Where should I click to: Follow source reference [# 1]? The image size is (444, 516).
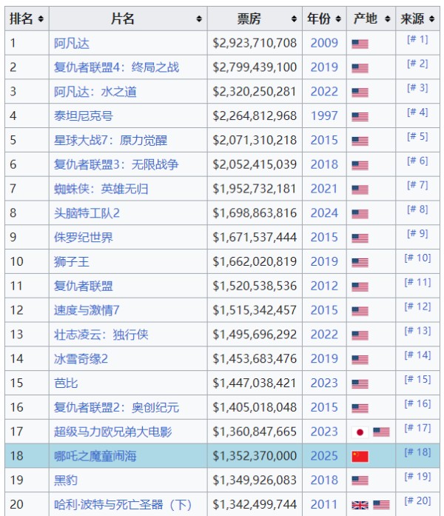[x=417, y=39]
